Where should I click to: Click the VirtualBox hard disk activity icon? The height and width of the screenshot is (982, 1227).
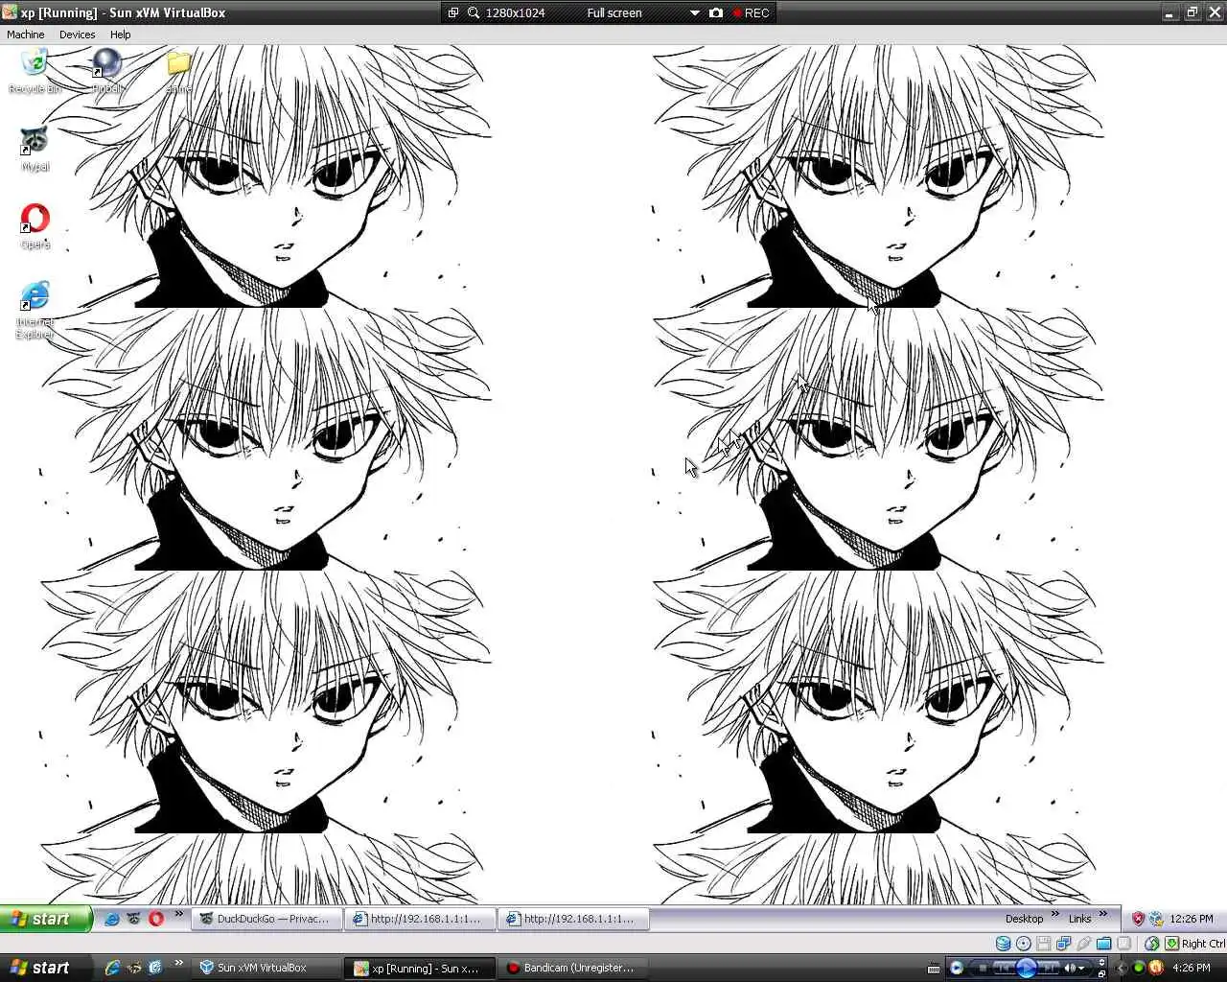1003,944
